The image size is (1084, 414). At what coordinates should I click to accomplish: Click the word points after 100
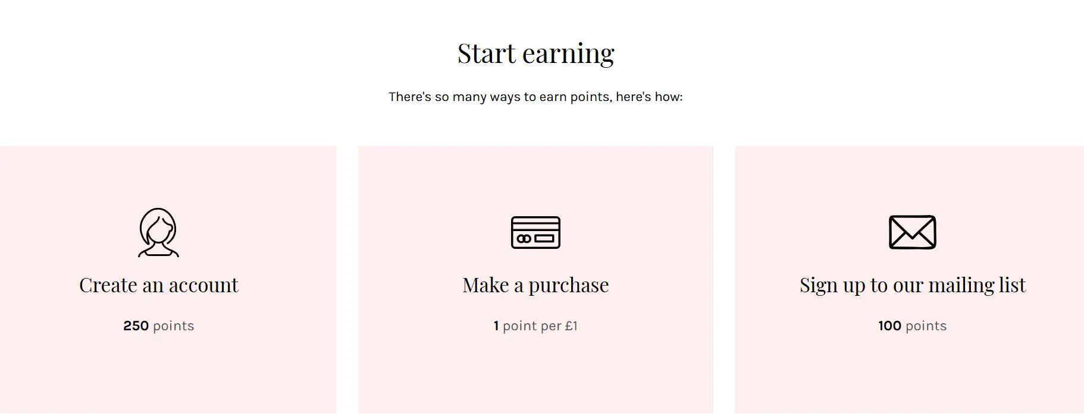point(926,325)
